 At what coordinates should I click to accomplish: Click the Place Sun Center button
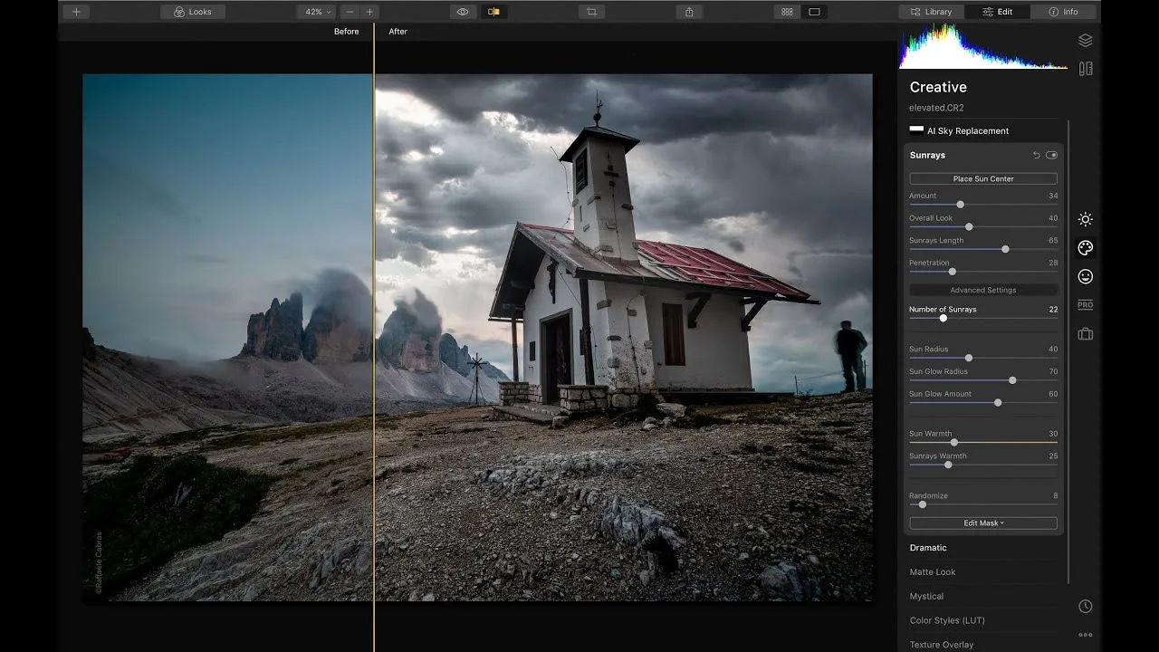pos(983,178)
